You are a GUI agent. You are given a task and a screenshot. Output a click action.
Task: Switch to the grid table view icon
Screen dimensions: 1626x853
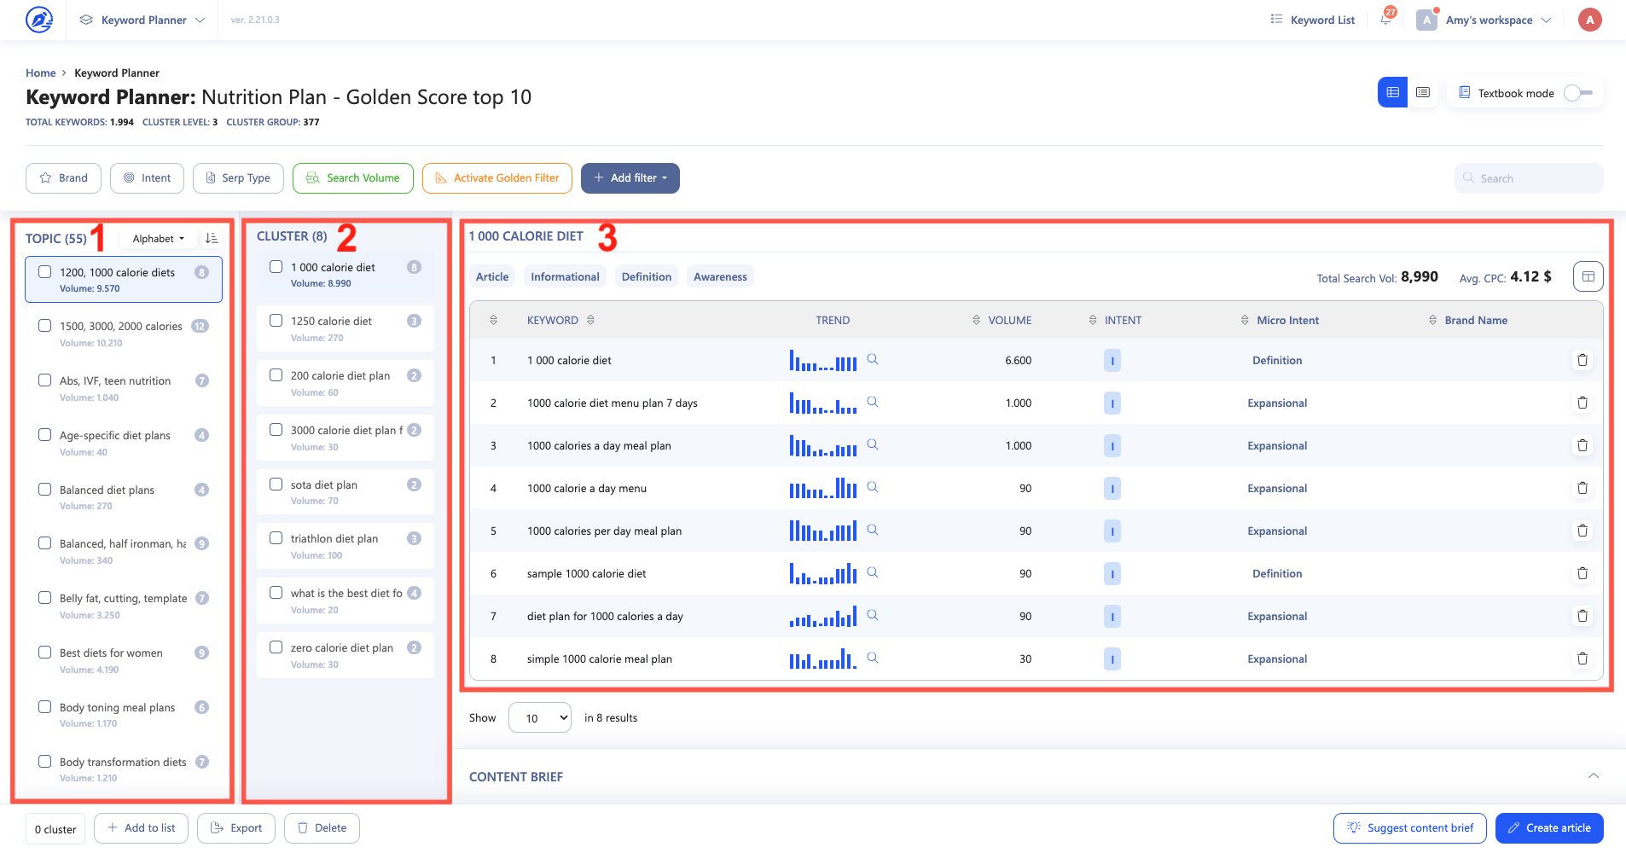(x=1392, y=92)
